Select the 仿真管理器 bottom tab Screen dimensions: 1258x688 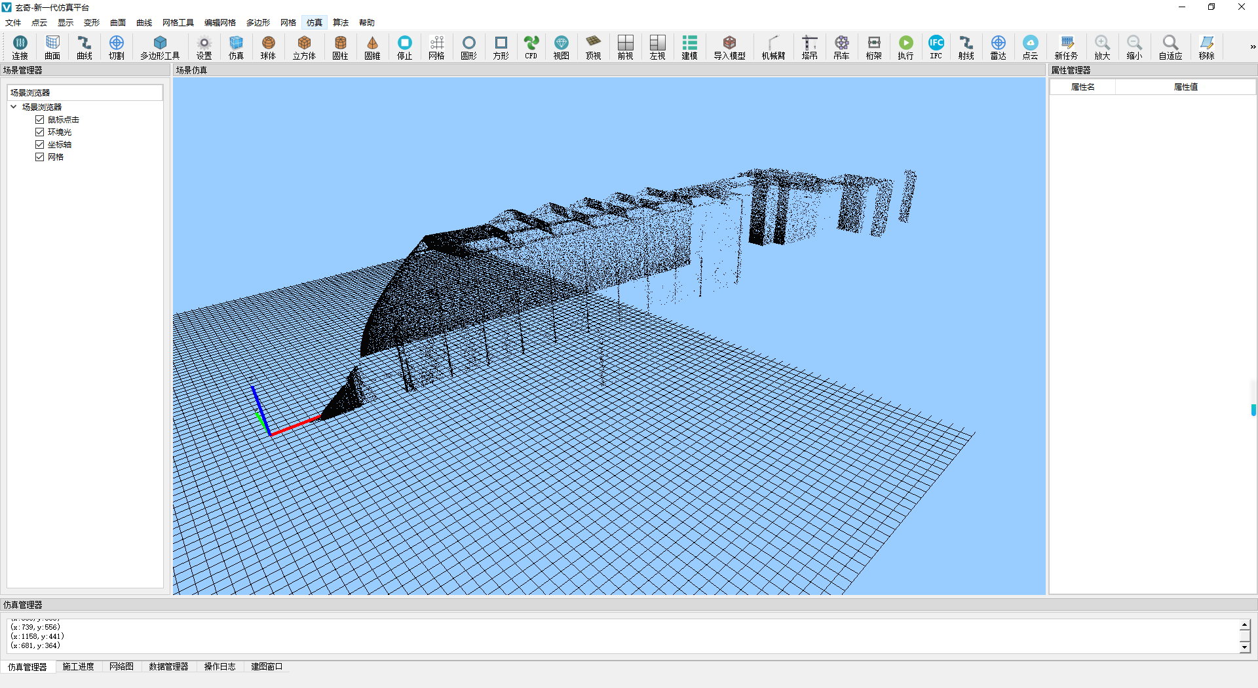tap(28, 667)
